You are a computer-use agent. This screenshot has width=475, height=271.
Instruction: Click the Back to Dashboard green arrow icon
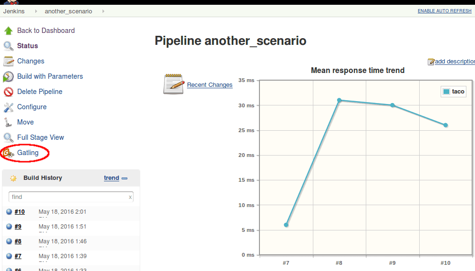9,31
